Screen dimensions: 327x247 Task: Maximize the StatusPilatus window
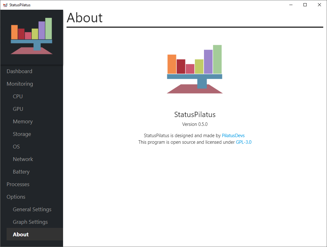point(305,5)
